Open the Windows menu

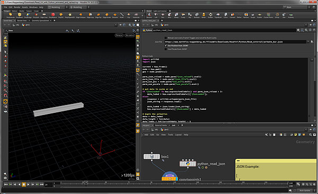click(x=33, y=7)
